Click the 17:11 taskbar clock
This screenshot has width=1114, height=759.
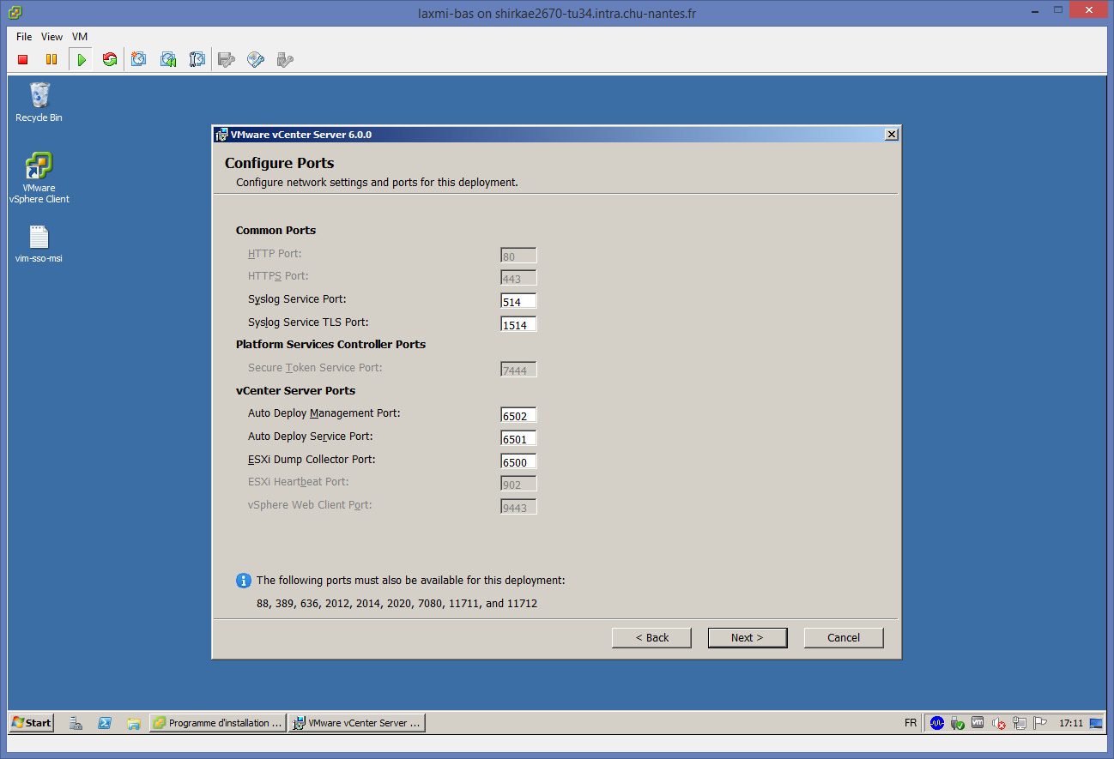click(x=1070, y=723)
